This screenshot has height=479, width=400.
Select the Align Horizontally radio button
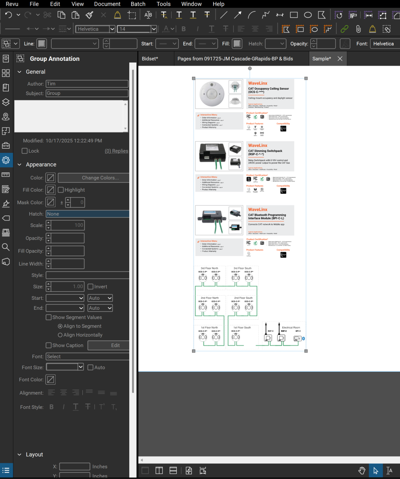point(60,335)
